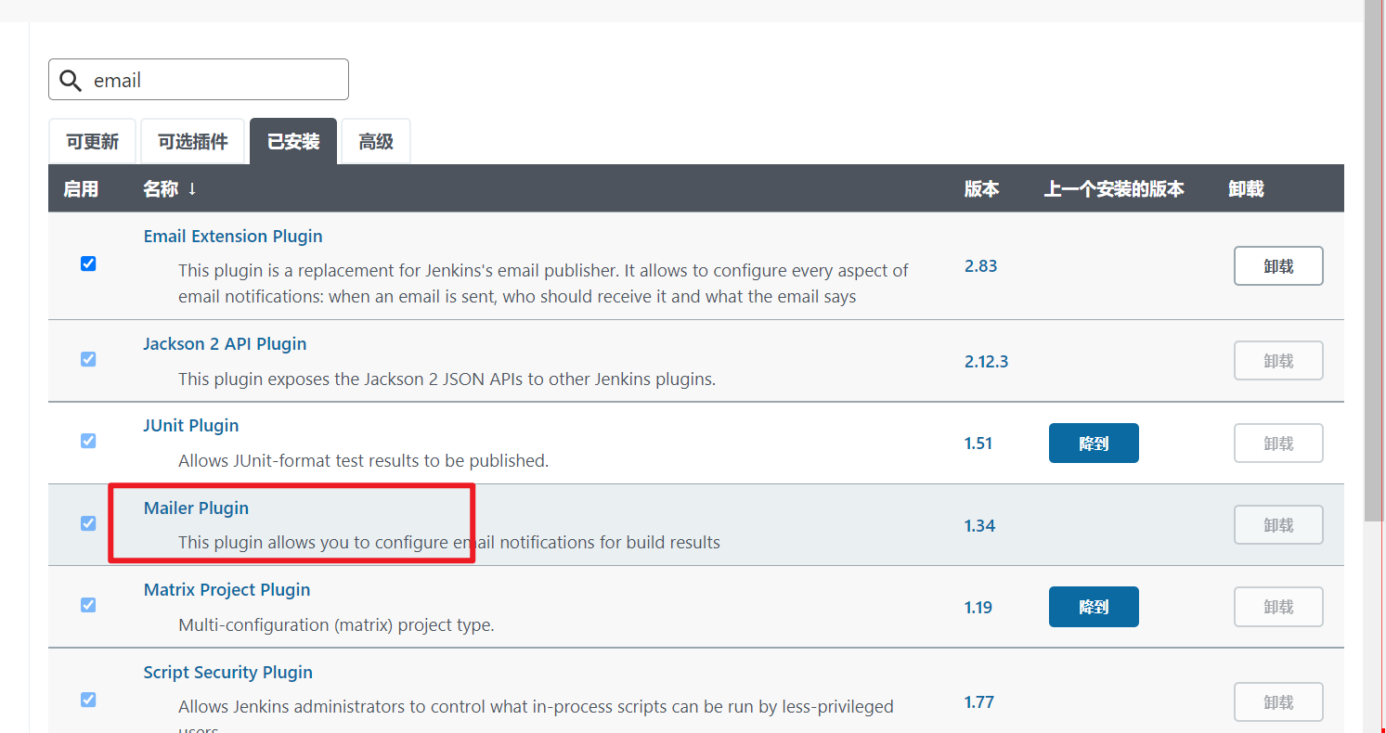Image resolution: width=1386 pixels, height=733 pixels.
Task: Focus the plugin search field containing email
Action: [199, 80]
